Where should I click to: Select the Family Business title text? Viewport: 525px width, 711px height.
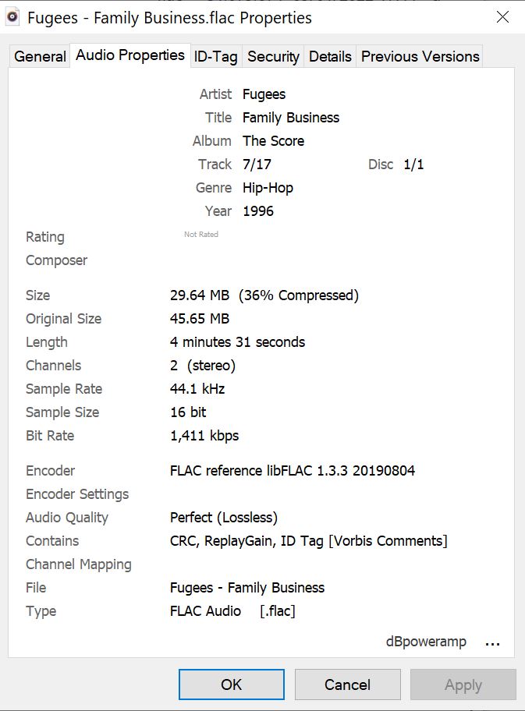pyautogui.click(x=291, y=118)
